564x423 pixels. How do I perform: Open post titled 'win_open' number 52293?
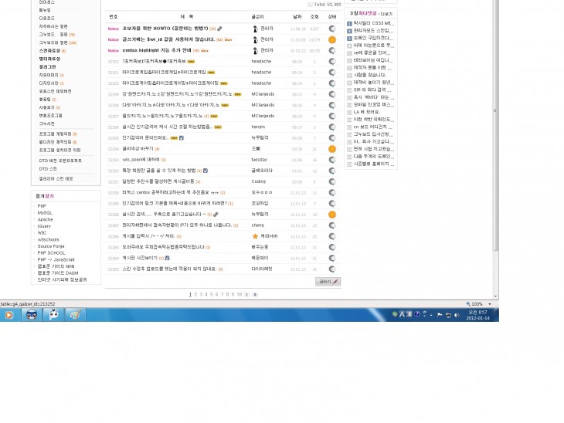pyautogui.click(x=141, y=160)
